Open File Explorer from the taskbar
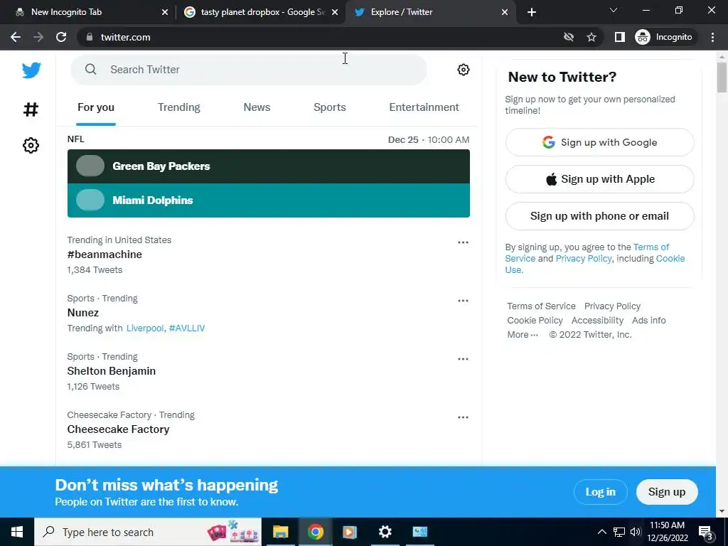Screen dimensions: 728x546 (x=280, y=532)
